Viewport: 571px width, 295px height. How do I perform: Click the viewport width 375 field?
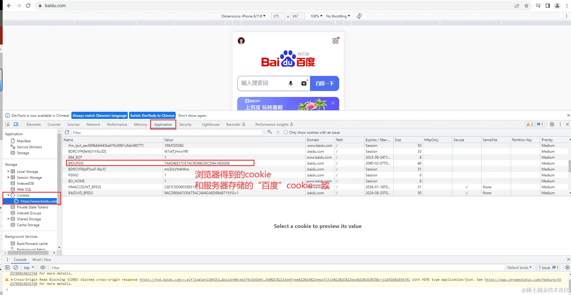[x=278, y=16]
